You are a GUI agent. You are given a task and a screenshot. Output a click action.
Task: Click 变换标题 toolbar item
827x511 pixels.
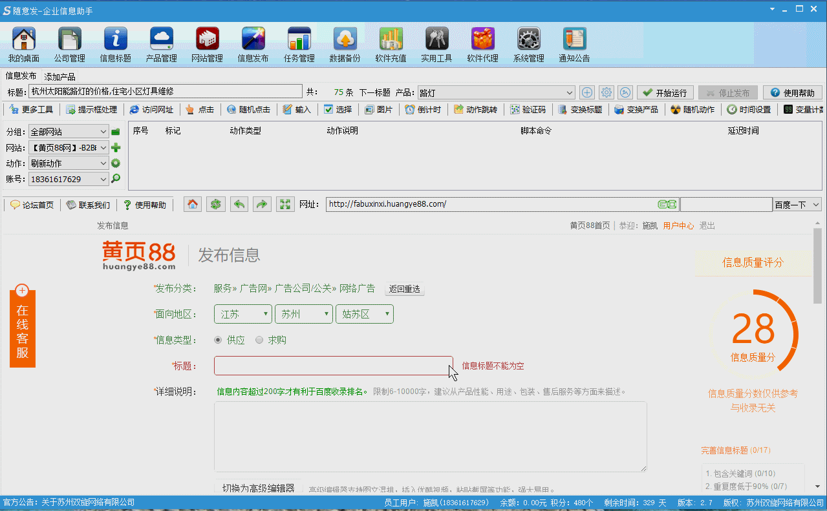point(581,110)
